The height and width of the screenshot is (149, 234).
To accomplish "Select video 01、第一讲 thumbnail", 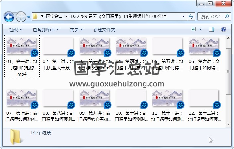I will [22, 47].
